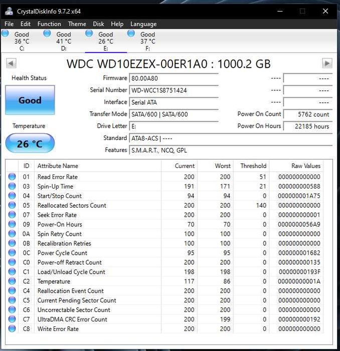Click the Good health status button
Viewport: 340px width, 351px height.
[x=30, y=100]
